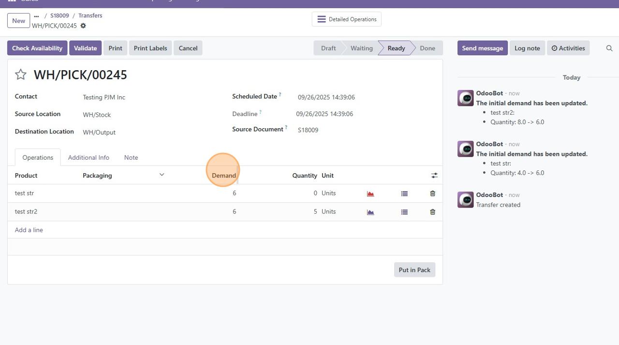Click the favorite star next to WH/PICK/00245
Image resolution: width=619 pixels, height=345 pixels.
(x=20, y=75)
